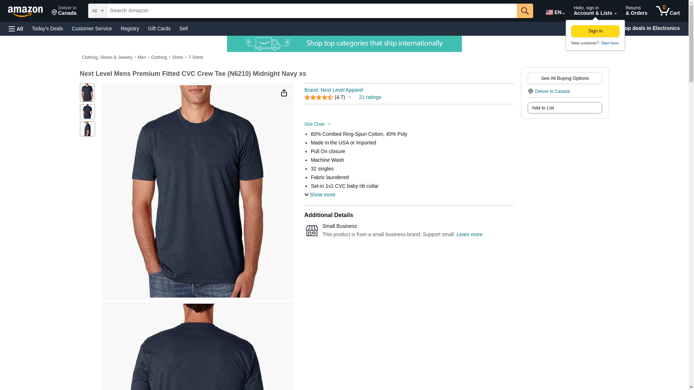Viewport: 694px width, 390px height.
Task: Open Today's Deals menu item
Action: (x=47, y=29)
